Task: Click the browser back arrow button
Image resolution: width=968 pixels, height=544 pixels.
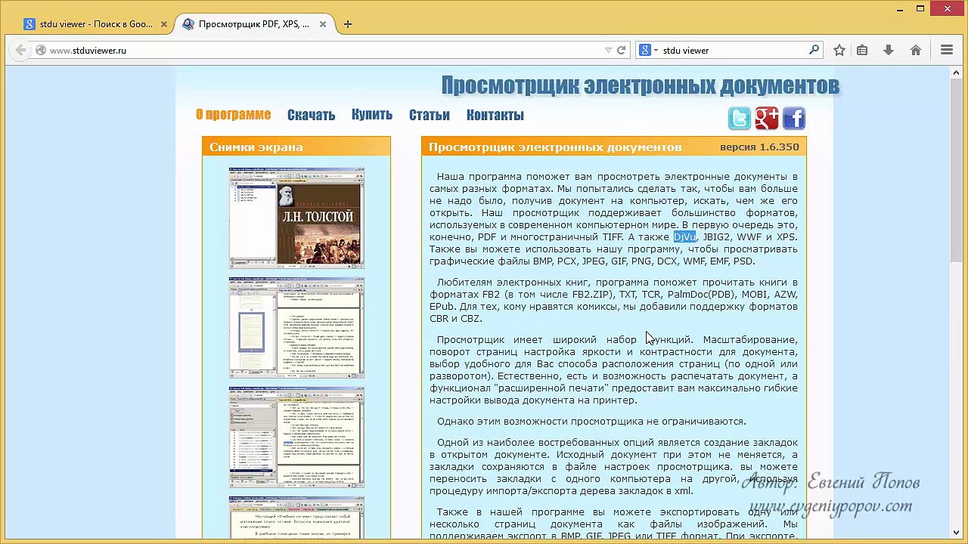Action: pyautogui.click(x=20, y=50)
